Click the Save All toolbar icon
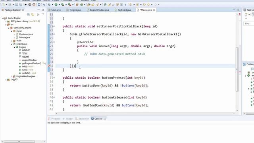 coord(21,4)
